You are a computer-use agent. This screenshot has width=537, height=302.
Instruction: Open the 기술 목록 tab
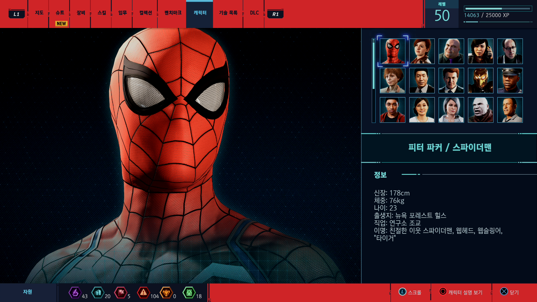point(228,13)
